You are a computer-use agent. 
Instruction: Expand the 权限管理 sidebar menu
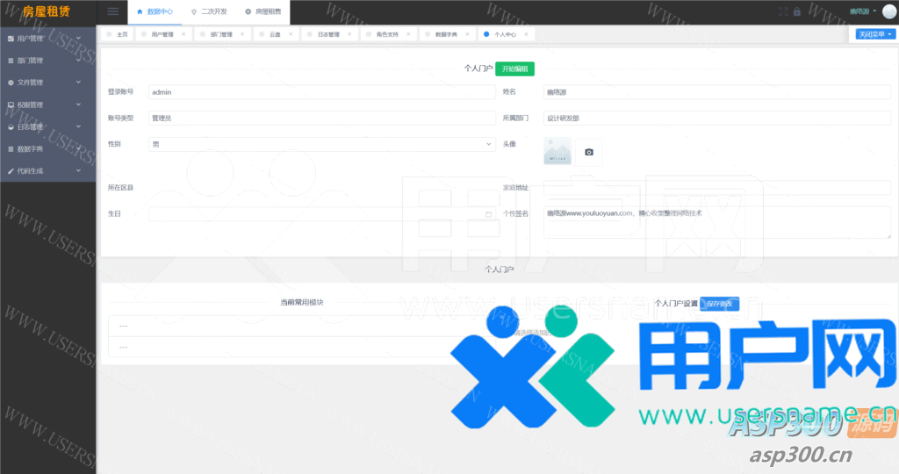47,104
